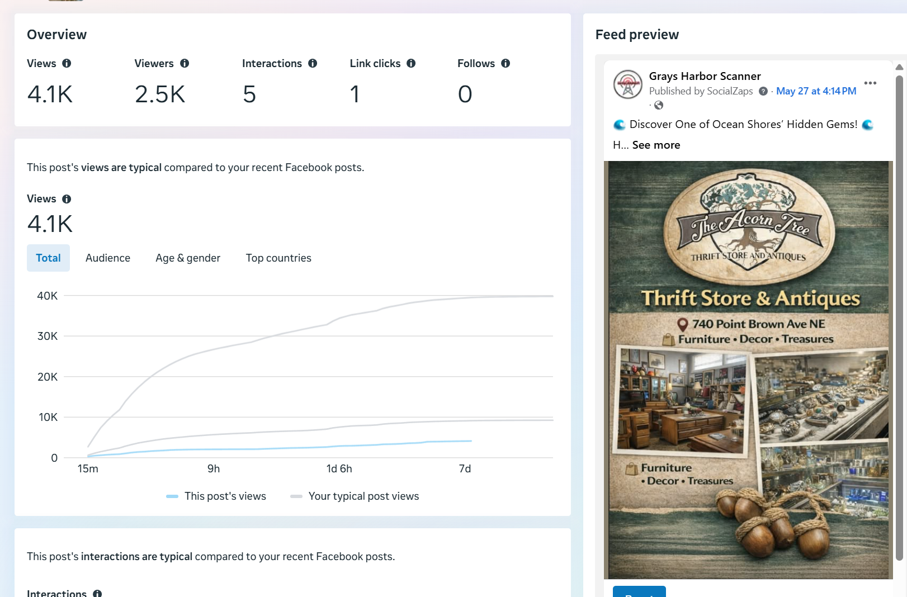907x597 pixels.
Task: Click the Link clicks value of 1
Action: [x=355, y=94]
